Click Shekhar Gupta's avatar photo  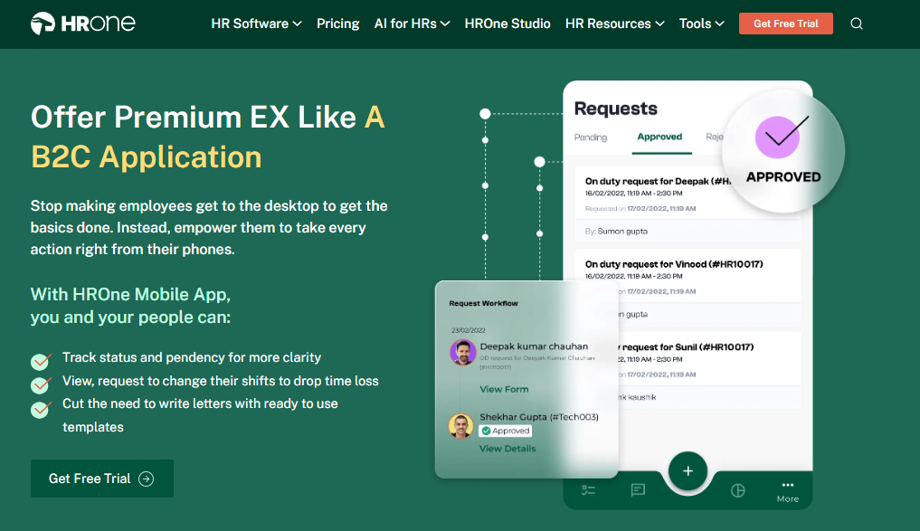point(461,426)
